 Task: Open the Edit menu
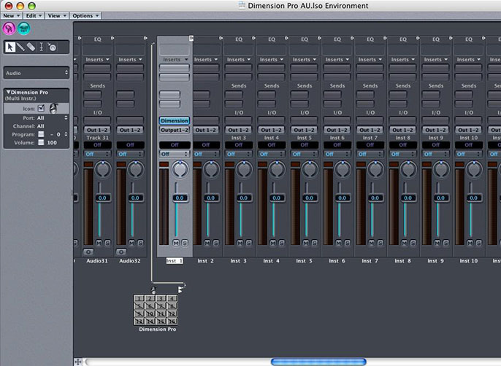tap(34, 15)
